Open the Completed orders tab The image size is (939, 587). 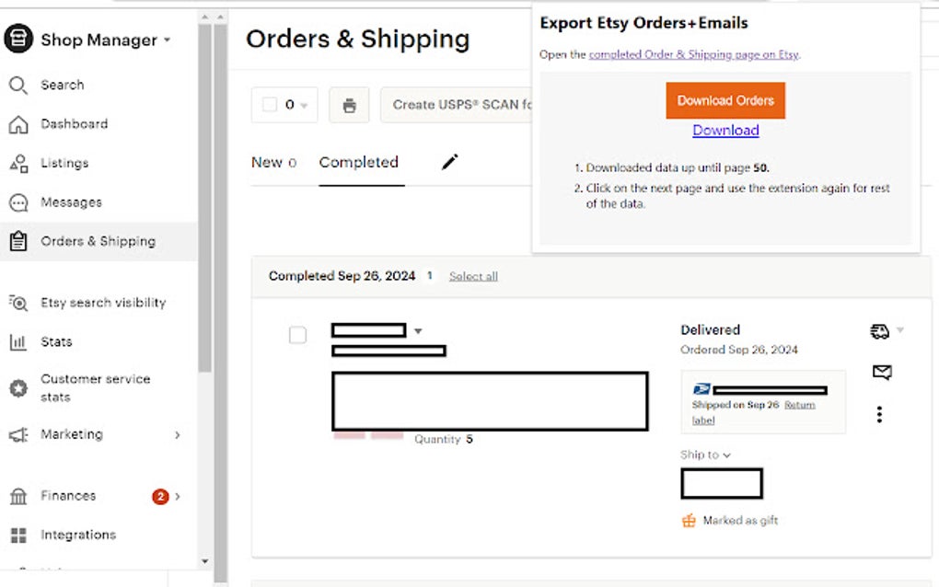[359, 162]
